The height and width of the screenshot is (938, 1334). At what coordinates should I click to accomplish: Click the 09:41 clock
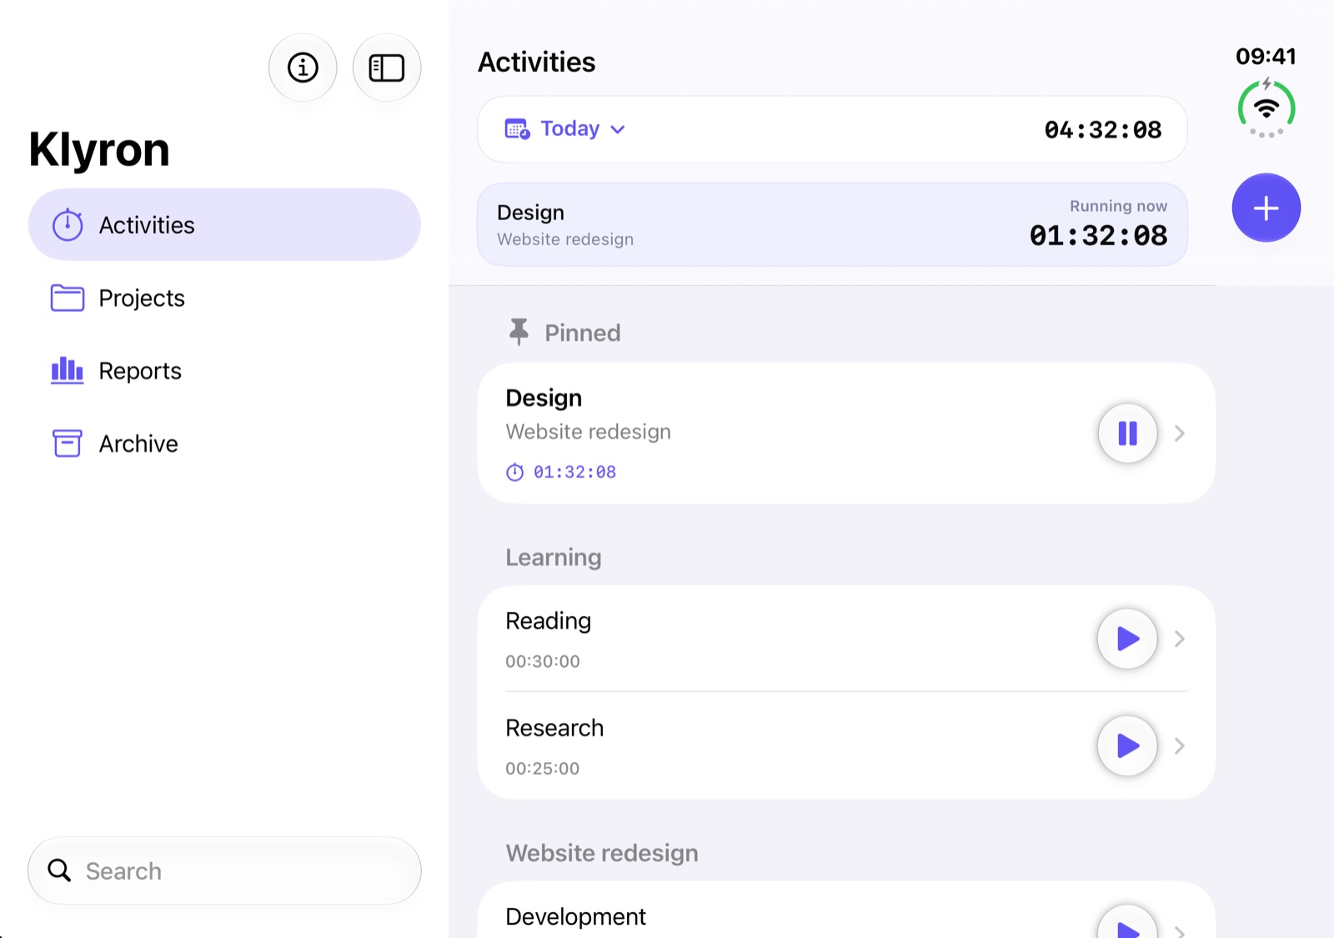tap(1266, 56)
